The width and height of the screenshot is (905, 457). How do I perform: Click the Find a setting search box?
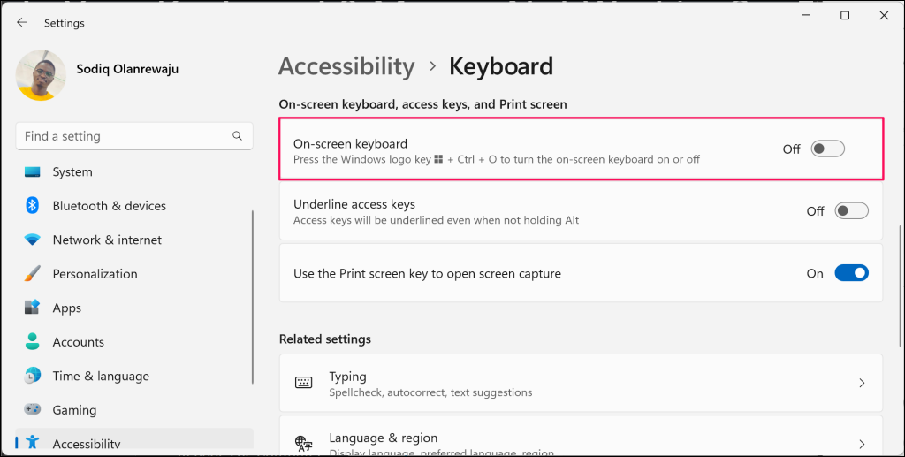[x=124, y=136]
